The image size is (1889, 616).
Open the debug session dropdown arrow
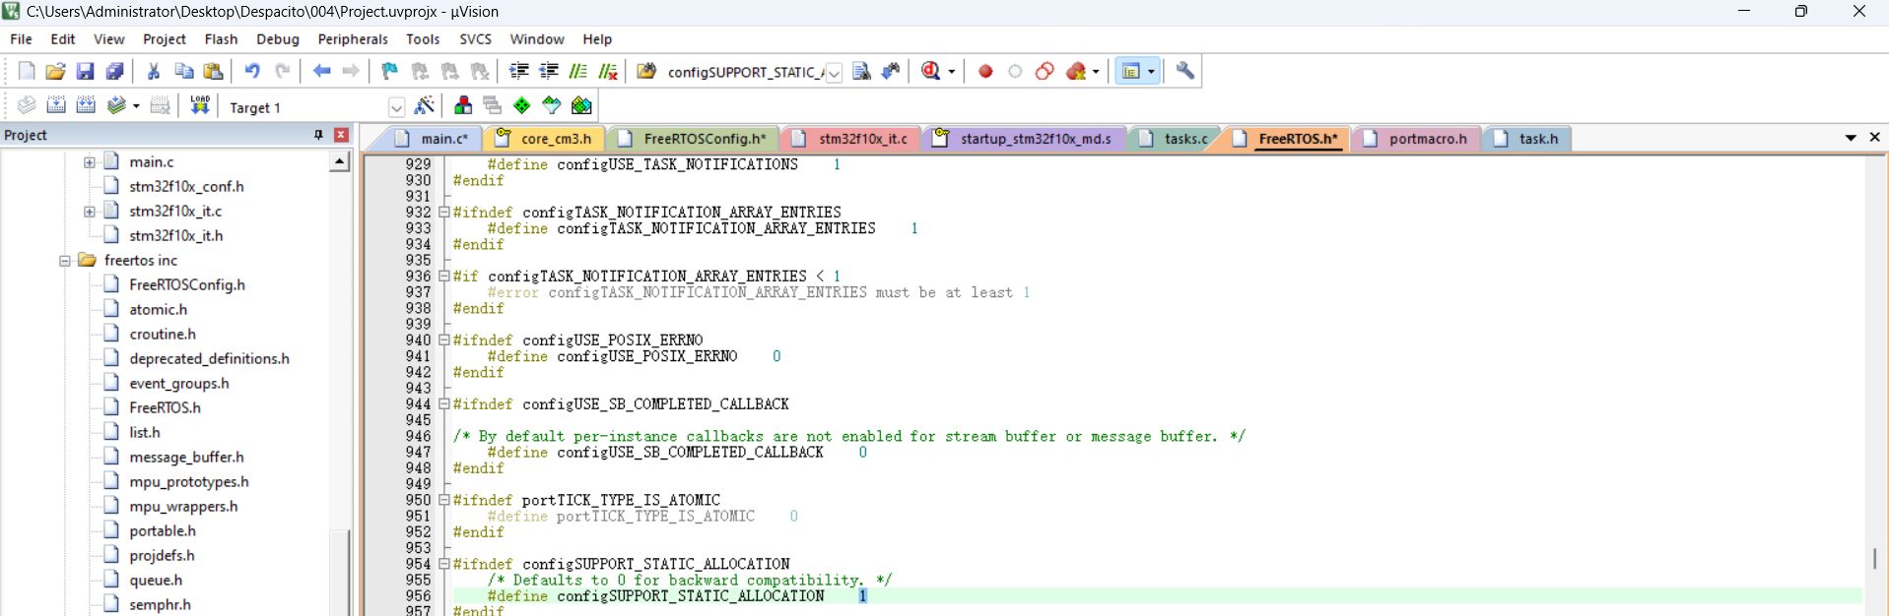click(x=951, y=71)
